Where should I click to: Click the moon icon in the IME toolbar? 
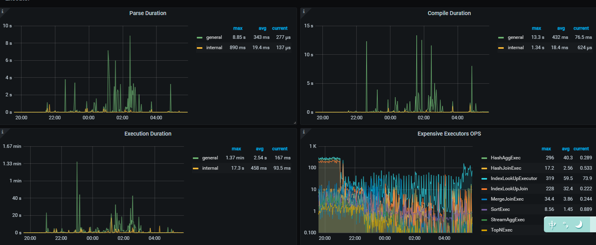click(x=579, y=225)
